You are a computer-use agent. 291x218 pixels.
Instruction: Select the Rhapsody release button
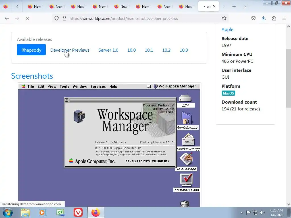click(31, 50)
